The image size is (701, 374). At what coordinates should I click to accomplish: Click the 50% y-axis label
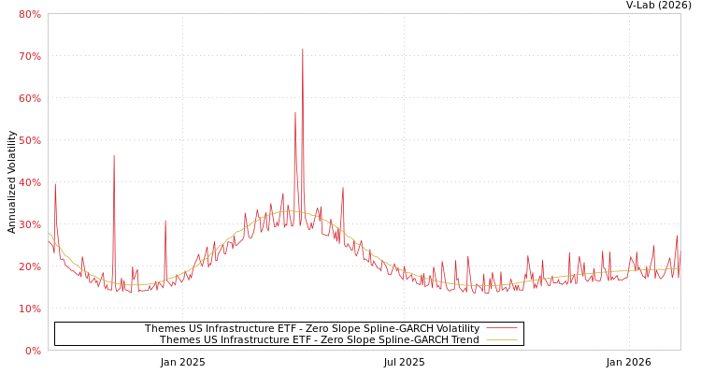point(30,140)
